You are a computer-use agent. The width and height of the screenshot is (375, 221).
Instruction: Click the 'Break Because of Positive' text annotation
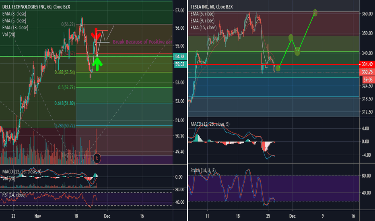point(142,42)
